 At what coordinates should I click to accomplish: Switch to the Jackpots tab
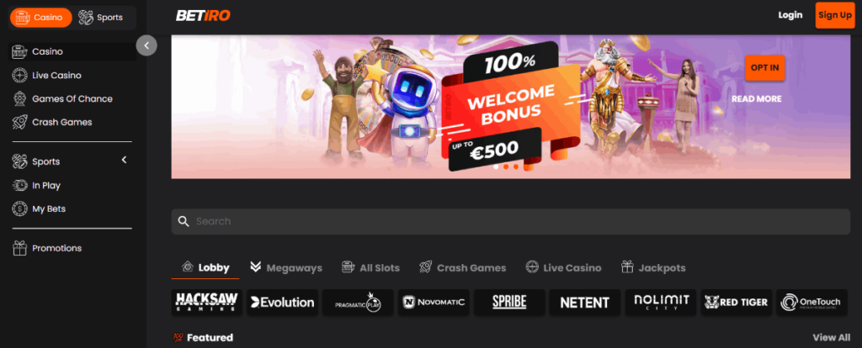point(653,268)
